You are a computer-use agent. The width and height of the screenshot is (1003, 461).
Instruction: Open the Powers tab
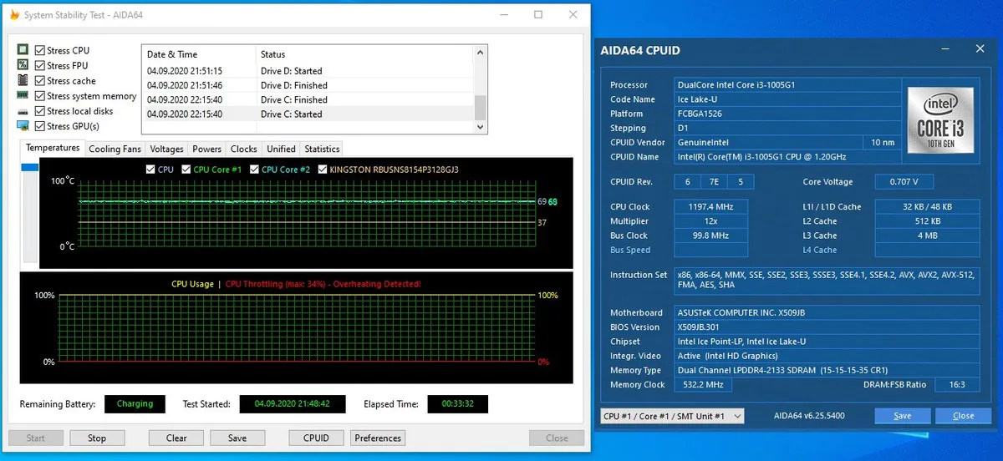pos(206,149)
